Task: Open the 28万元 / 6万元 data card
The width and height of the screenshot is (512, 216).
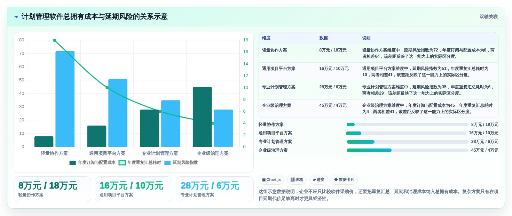Action: pyautogui.click(x=214, y=189)
